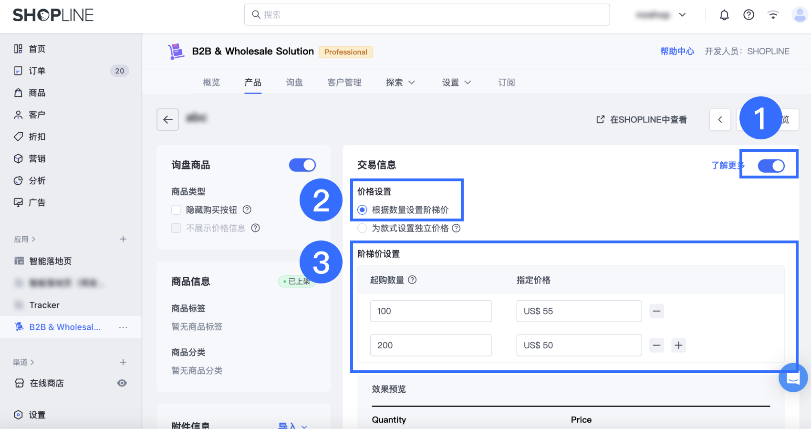Expand the 应用 section
Viewport: 811px width, 429px height.
(25, 239)
